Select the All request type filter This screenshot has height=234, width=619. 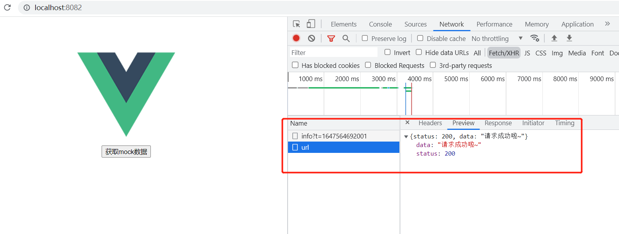pyautogui.click(x=477, y=53)
